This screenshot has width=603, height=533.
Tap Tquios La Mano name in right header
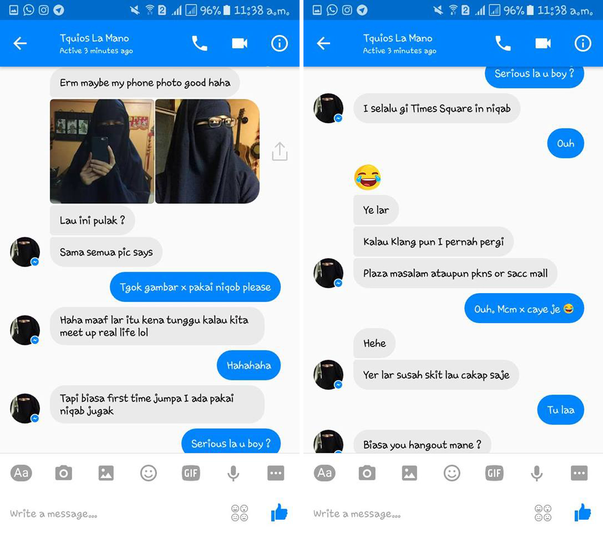point(398,38)
